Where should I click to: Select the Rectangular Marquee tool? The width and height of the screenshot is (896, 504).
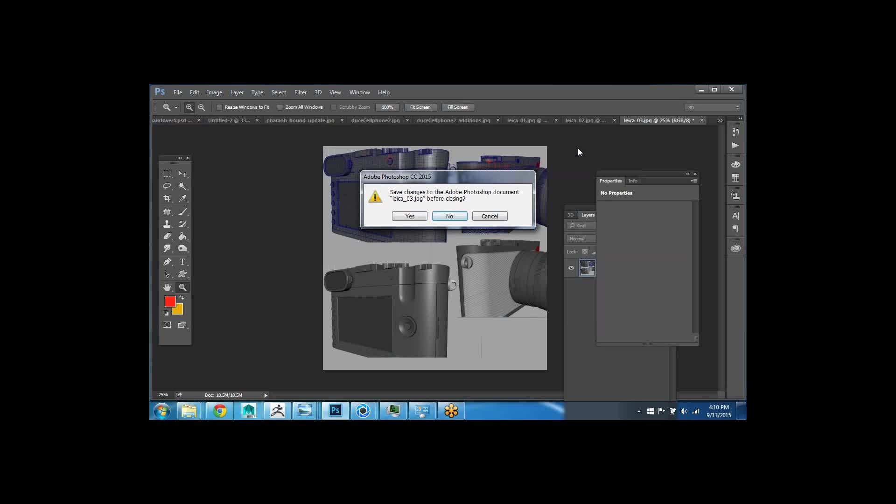[x=167, y=174]
